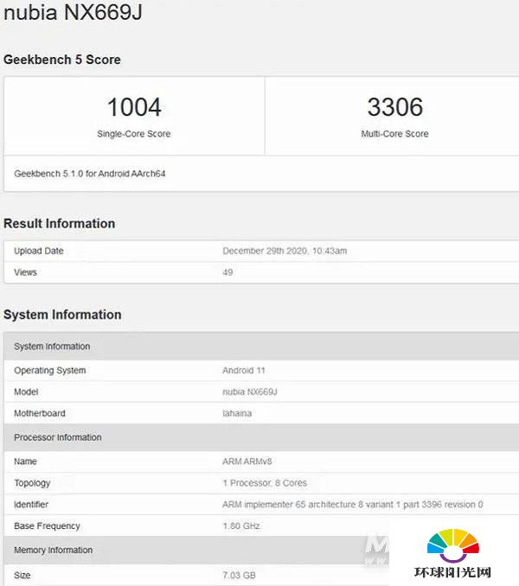The width and height of the screenshot is (519, 586).
Task: Select the single-core score 1004
Action: coord(134,107)
